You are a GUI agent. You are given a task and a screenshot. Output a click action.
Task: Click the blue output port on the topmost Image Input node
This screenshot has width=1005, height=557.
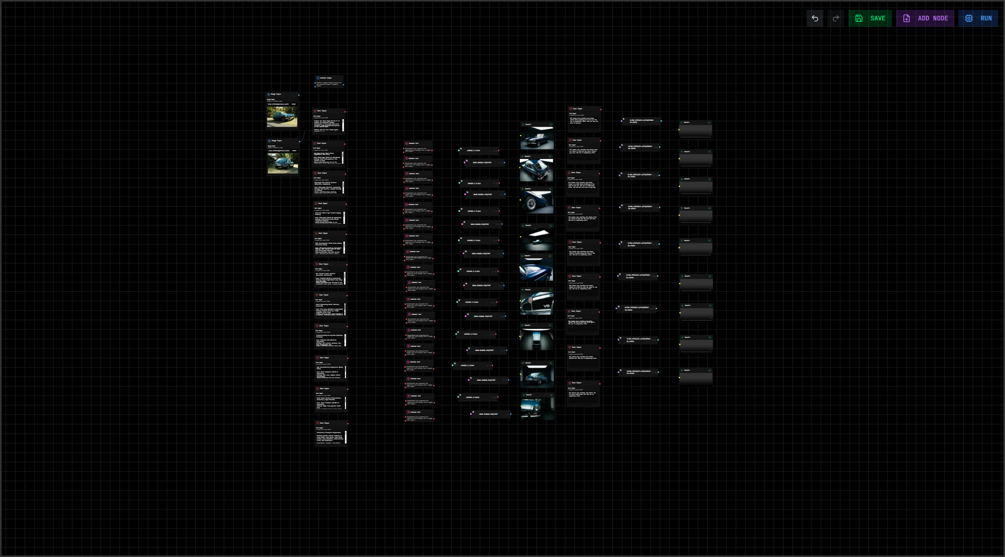tap(299, 95)
